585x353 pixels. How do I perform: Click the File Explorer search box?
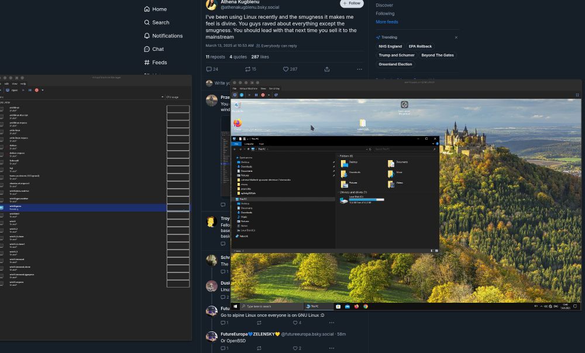(405, 149)
